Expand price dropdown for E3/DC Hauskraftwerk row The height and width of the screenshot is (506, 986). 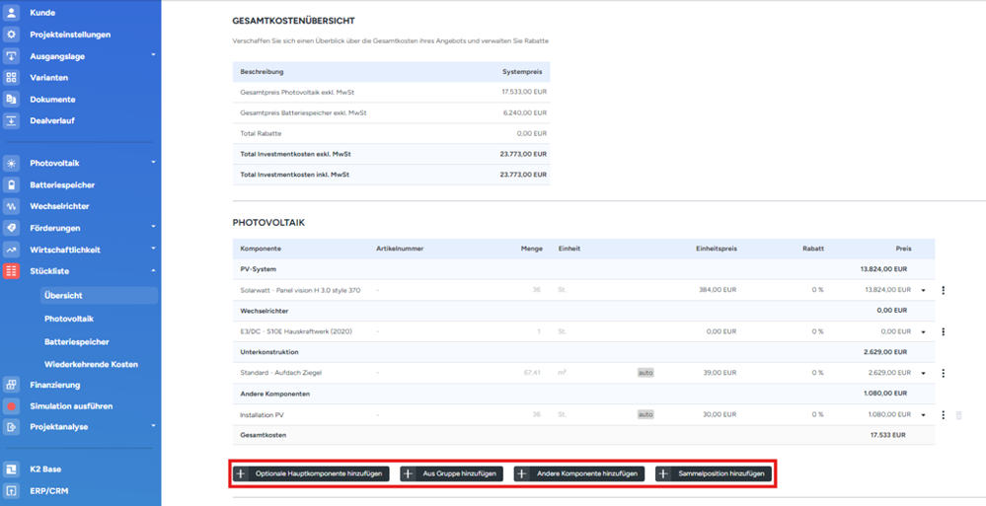(924, 332)
